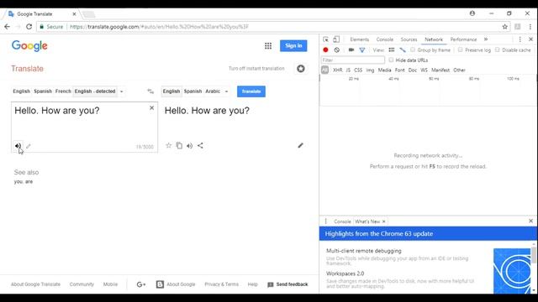This screenshot has width=538, height=302.
Task: Click the Google logo
Action: tap(29, 46)
